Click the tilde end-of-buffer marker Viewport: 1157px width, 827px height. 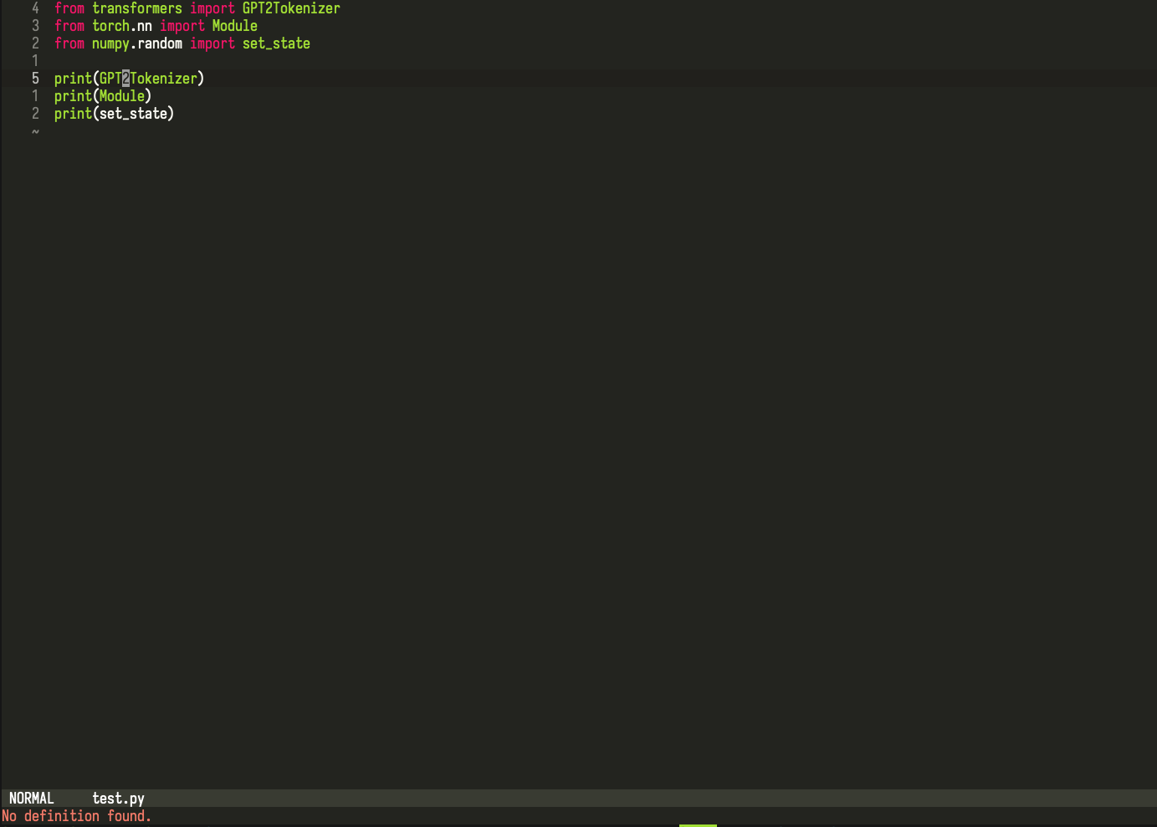coord(35,131)
